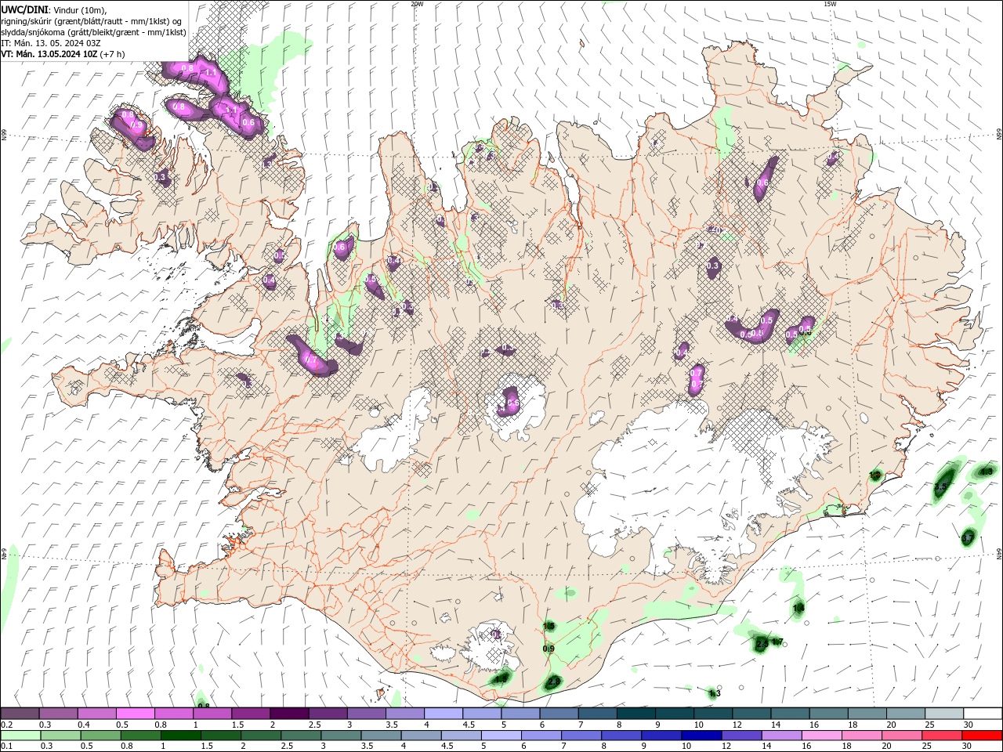Click the '30' label ending the snow scale
Screen dimensions: 1003x752
pos(967,725)
